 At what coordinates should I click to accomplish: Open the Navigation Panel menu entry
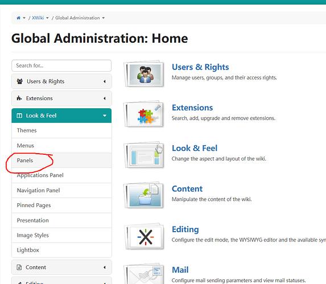pyautogui.click(x=61, y=190)
